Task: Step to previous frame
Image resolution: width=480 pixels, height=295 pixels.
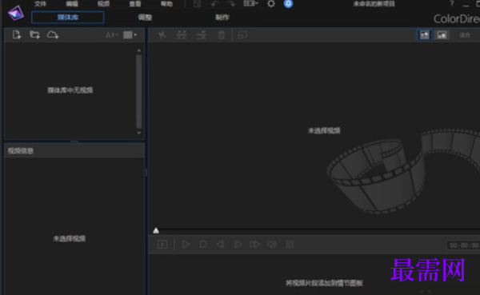Action: click(220, 244)
